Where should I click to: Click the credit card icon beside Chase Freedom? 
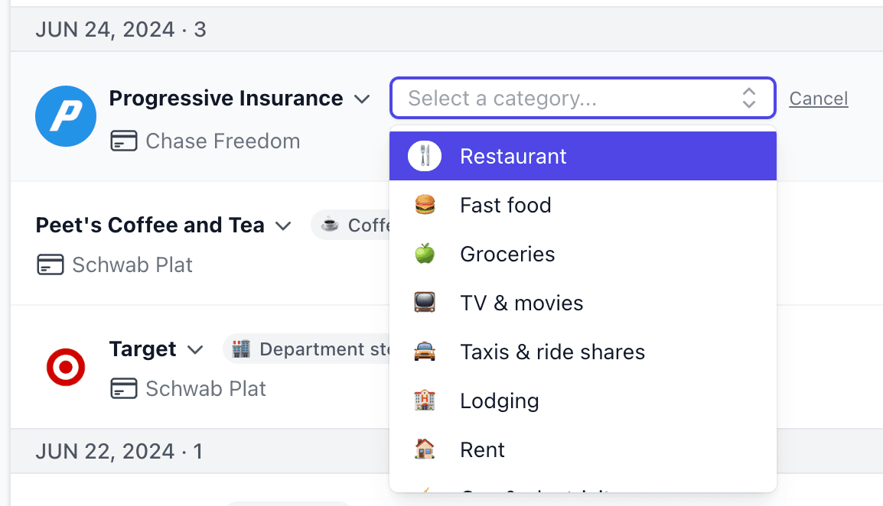pos(123,141)
